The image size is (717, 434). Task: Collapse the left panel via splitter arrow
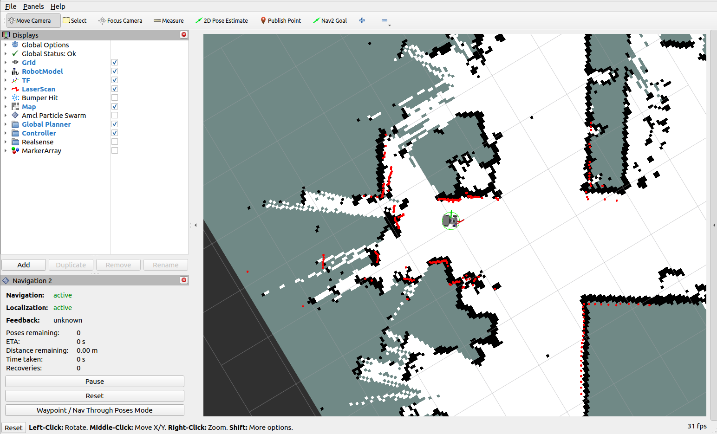coord(196,225)
